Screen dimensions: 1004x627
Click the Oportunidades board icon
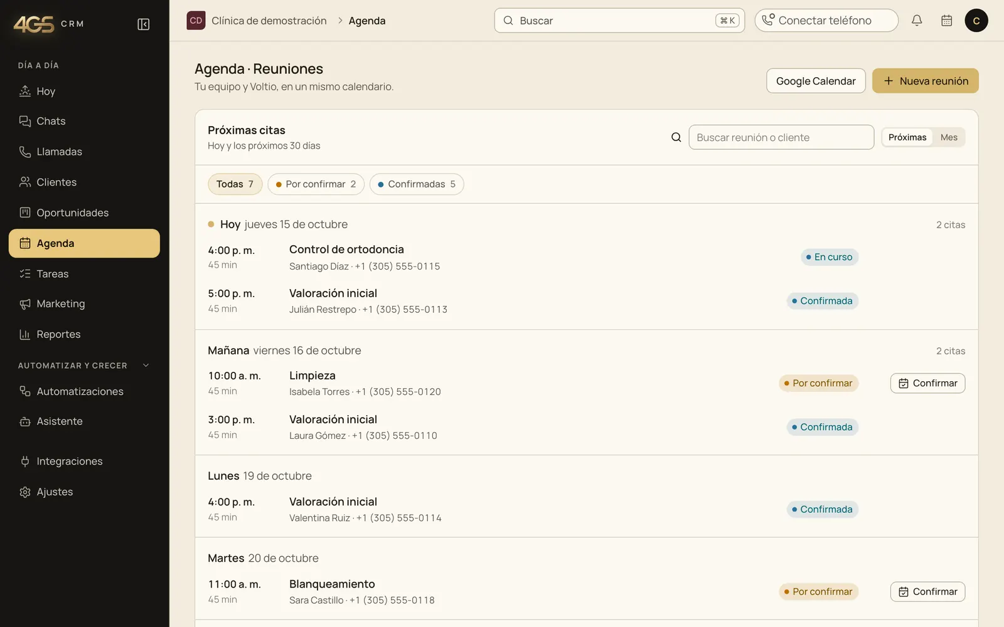[25, 213]
